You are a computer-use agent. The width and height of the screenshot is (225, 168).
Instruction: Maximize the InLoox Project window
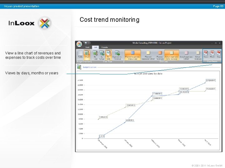tap(216, 43)
